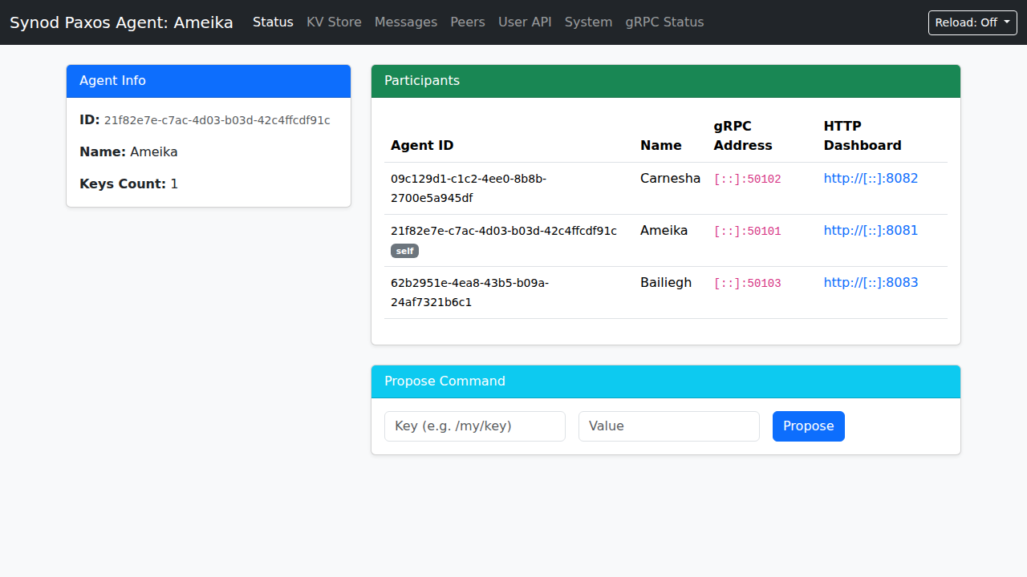Screen dimensions: 1027x577
Task: Click the Key input field
Action: [474, 426]
